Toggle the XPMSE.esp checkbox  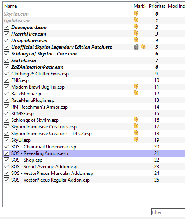point(6,114)
